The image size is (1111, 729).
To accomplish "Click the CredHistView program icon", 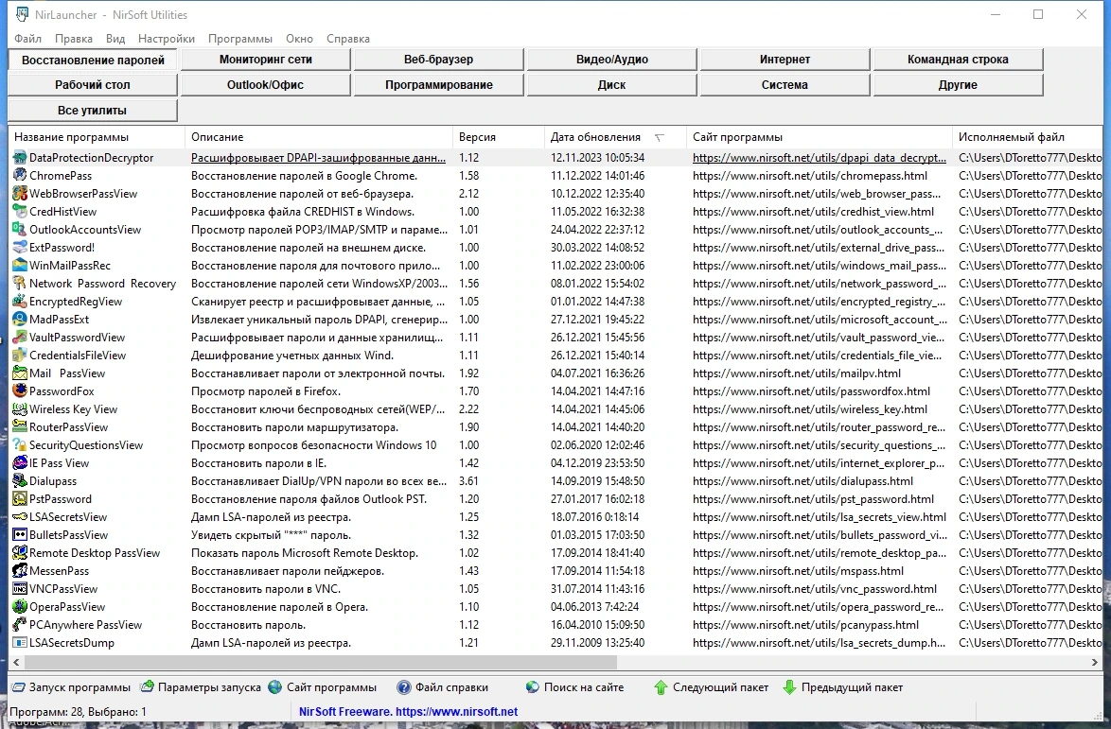I will 20,212.
